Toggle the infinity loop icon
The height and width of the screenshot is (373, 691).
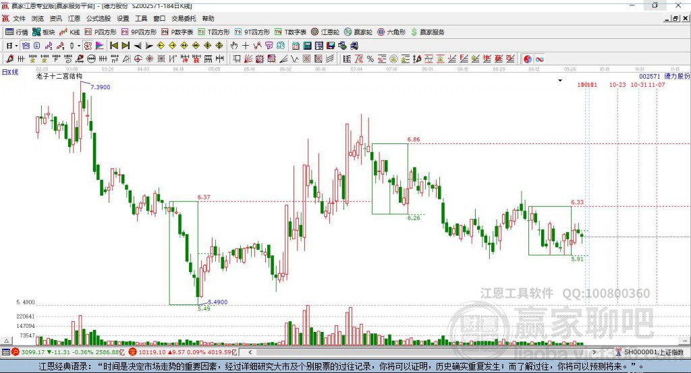tap(539, 59)
